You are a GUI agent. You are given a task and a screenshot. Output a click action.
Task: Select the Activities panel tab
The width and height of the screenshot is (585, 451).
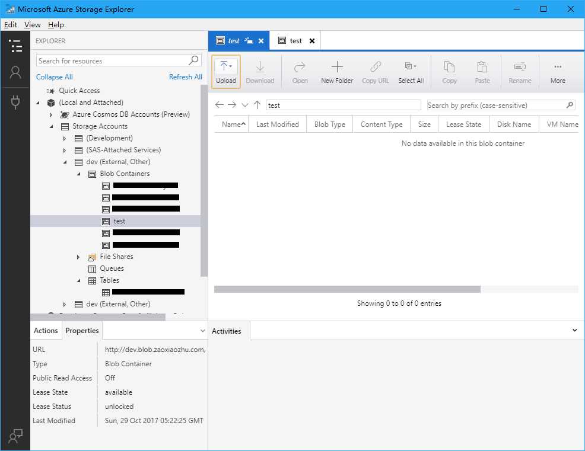point(227,331)
